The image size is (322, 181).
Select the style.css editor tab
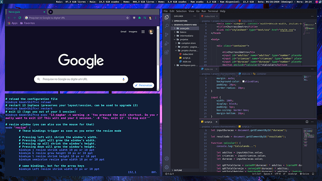pyautogui.click(x=209, y=69)
